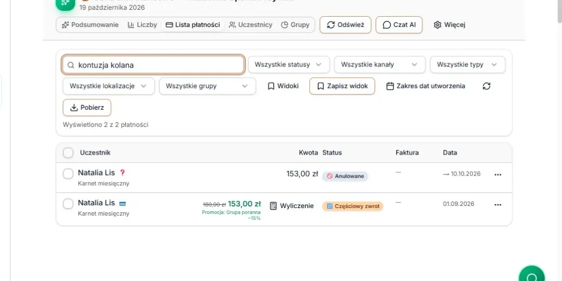Switch to the Liczby tab
Screen dimensions: 562x281
pos(143,25)
